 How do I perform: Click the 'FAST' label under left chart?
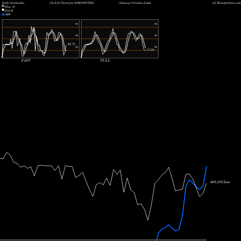(x=26, y=61)
